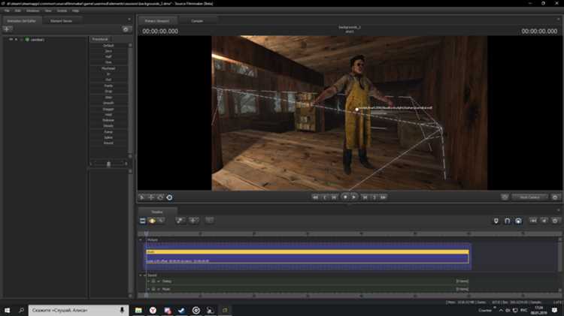Step to next frame in playback controls

[365, 197]
